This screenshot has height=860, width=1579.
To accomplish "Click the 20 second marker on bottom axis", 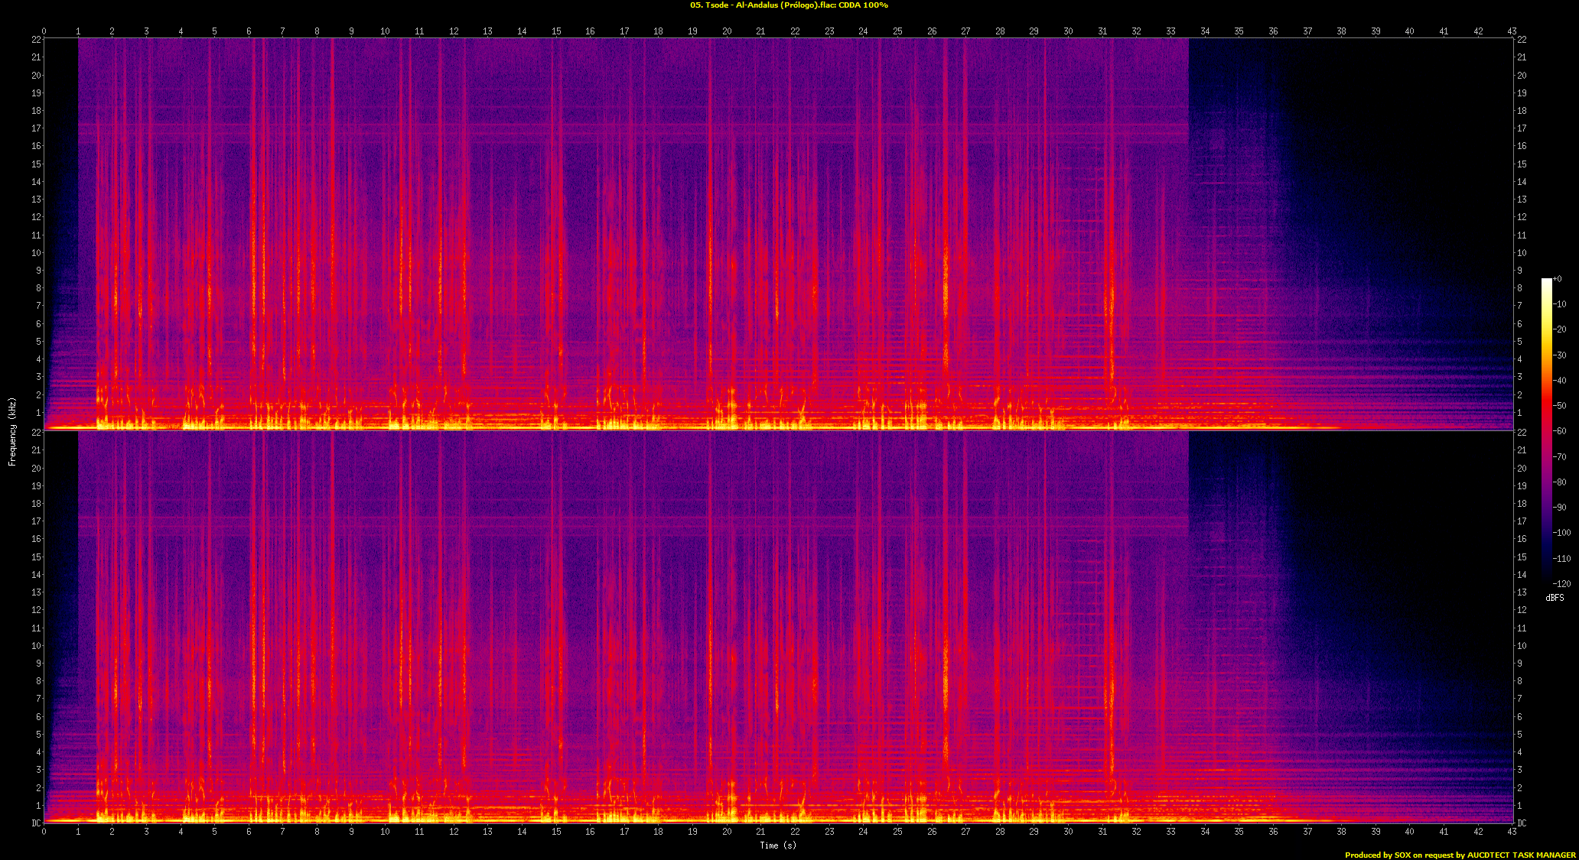I will 727,832.
